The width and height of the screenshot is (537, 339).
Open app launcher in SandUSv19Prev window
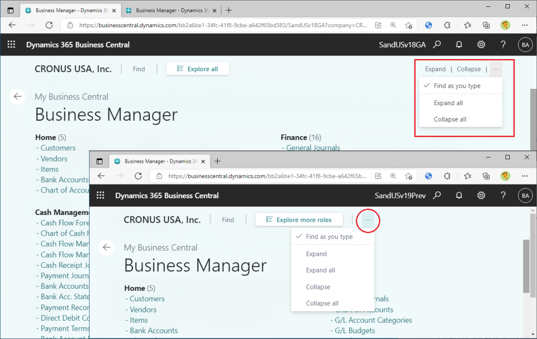coord(100,195)
